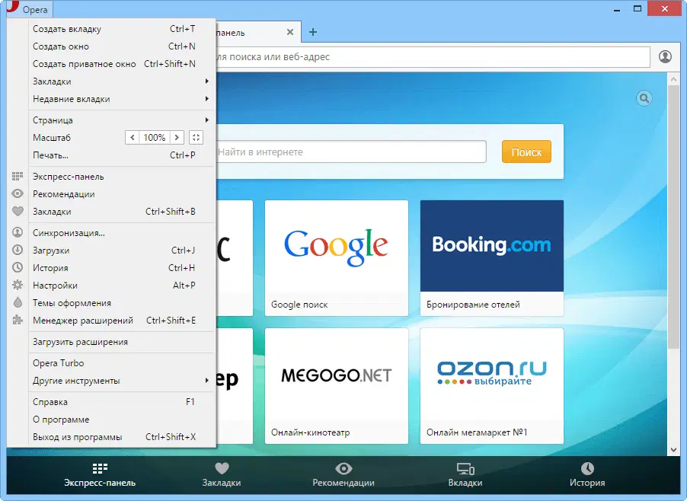Open MEGOGO.NET tile
The height and width of the screenshot is (501, 687).
pos(337,386)
